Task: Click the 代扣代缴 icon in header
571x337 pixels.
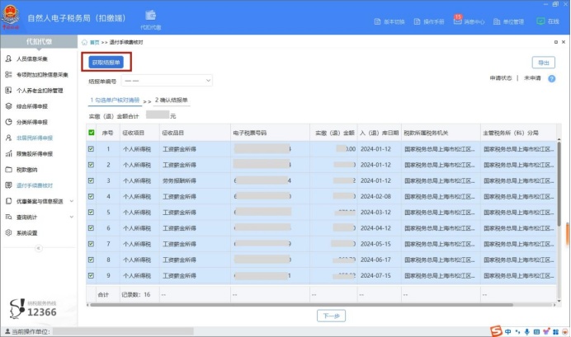Action: coord(153,17)
